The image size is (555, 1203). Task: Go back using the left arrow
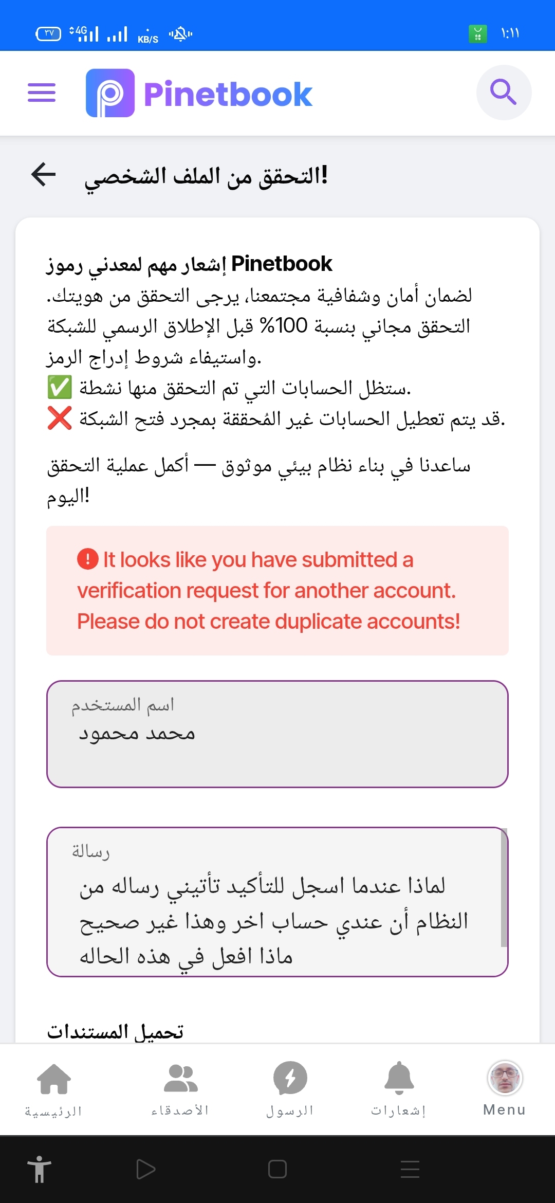pos(43,175)
